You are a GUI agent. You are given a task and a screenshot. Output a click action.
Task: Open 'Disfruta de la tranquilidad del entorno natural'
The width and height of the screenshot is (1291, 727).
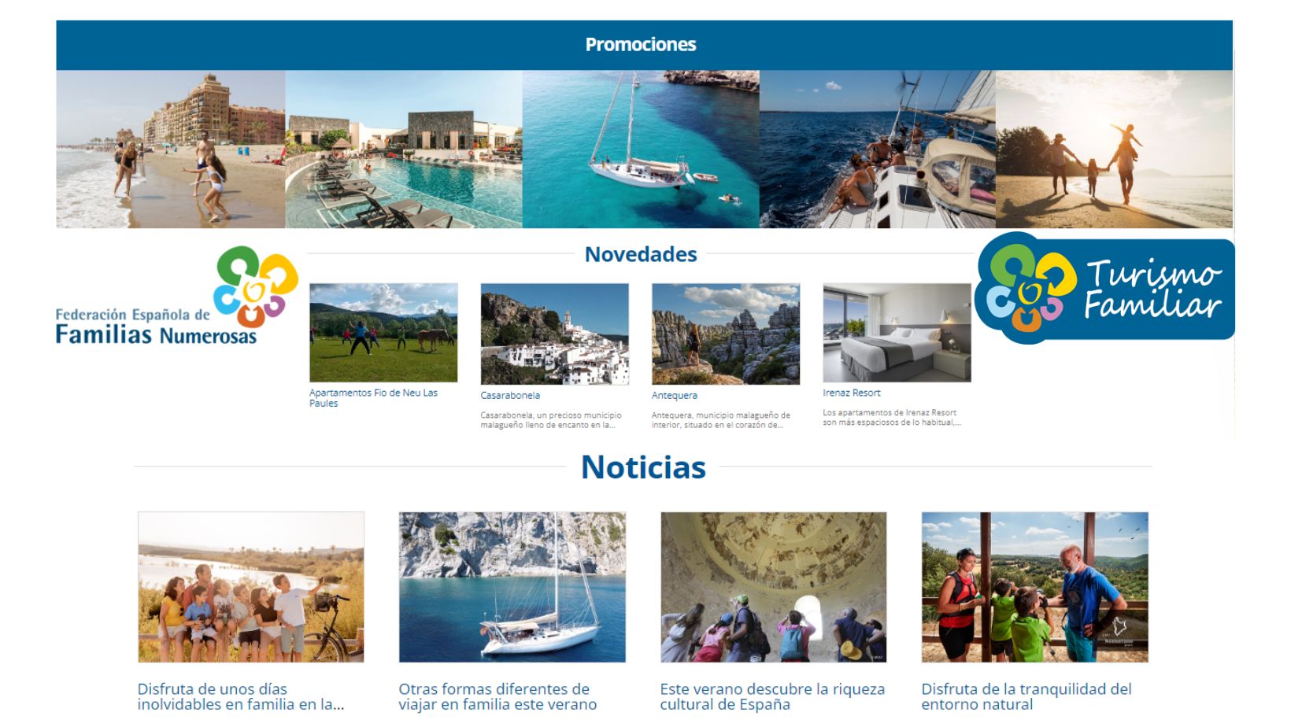tap(1027, 697)
